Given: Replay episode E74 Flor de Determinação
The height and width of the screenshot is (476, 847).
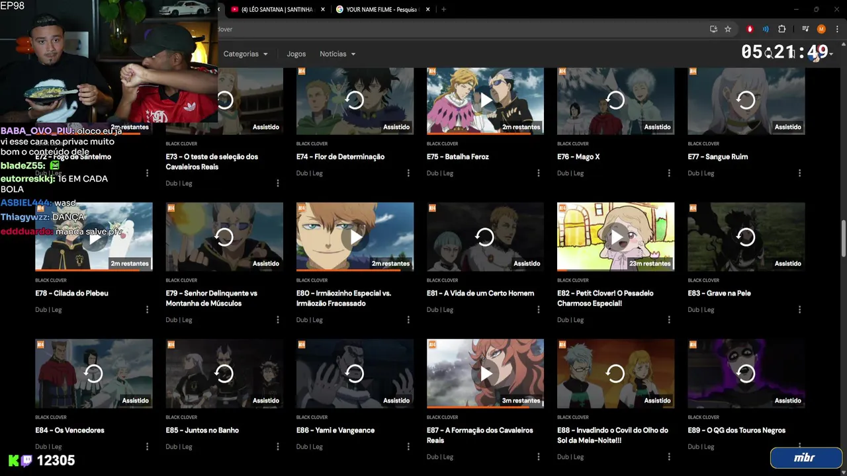Looking at the screenshot, I should click(x=355, y=100).
